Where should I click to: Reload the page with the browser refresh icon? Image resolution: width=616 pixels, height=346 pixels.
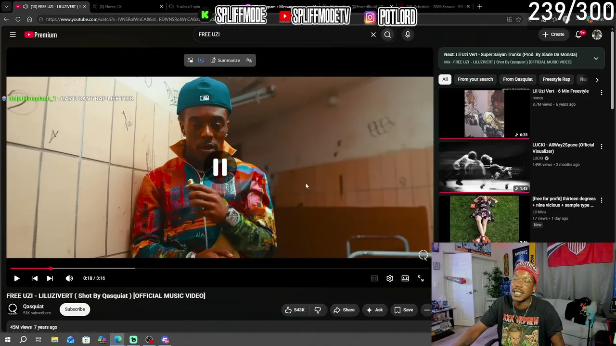pyautogui.click(x=18, y=19)
